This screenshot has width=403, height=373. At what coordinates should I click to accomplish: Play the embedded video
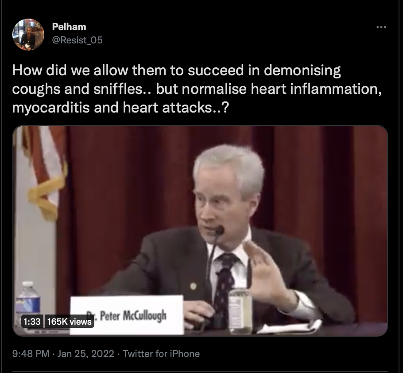tap(200, 231)
